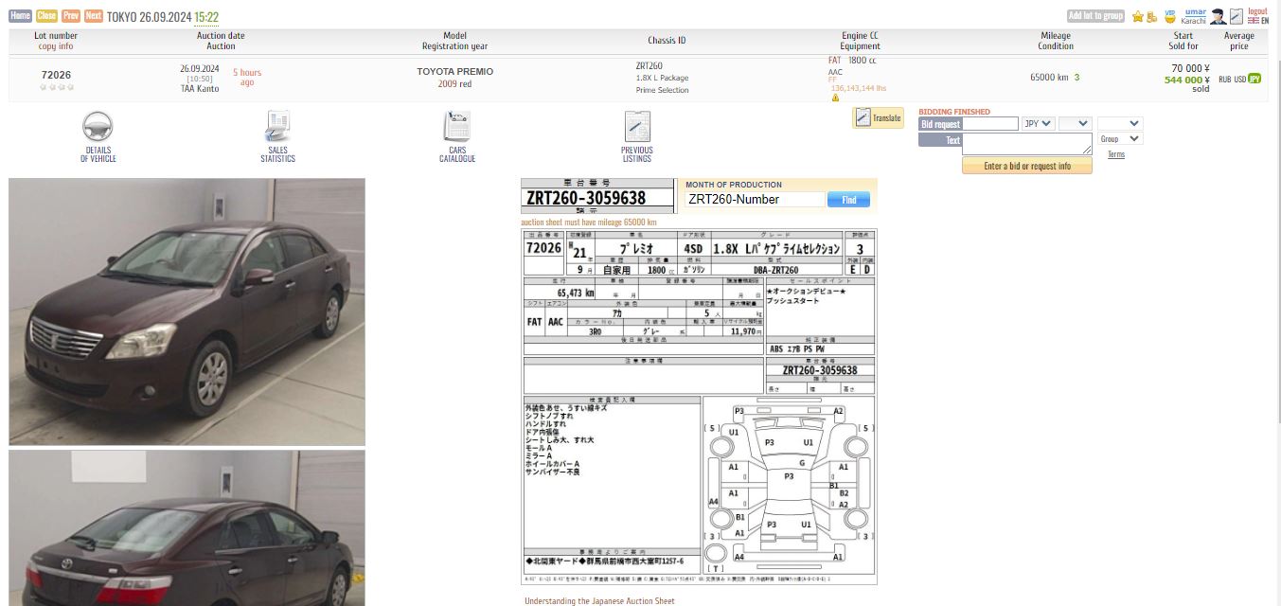The height and width of the screenshot is (606, 1281).
Task: Click the gold star favorites icon
Action: (1137, 16)
